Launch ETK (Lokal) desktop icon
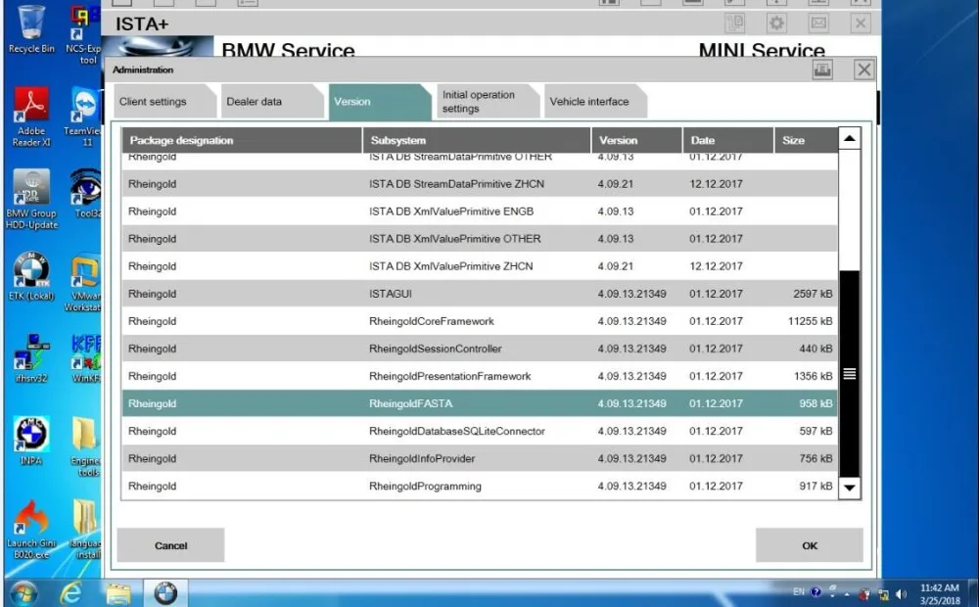This screenshot has width=979, height=607. (x=31, y=277)
